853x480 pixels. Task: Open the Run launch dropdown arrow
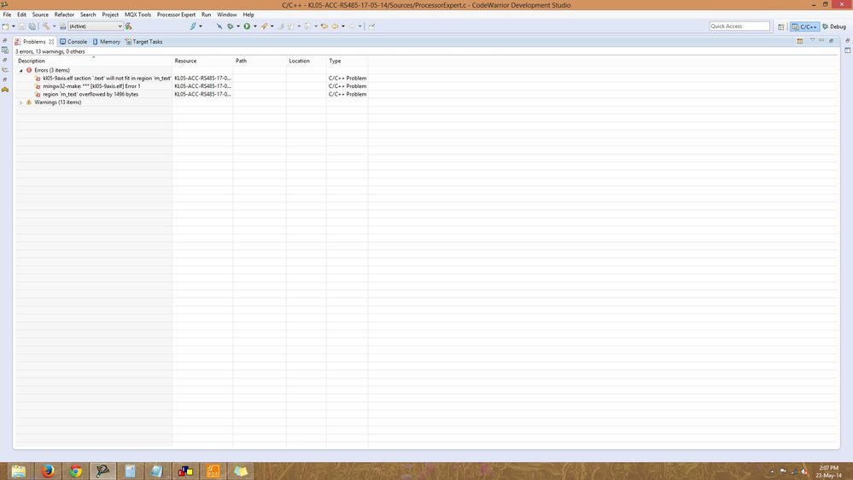255,26
